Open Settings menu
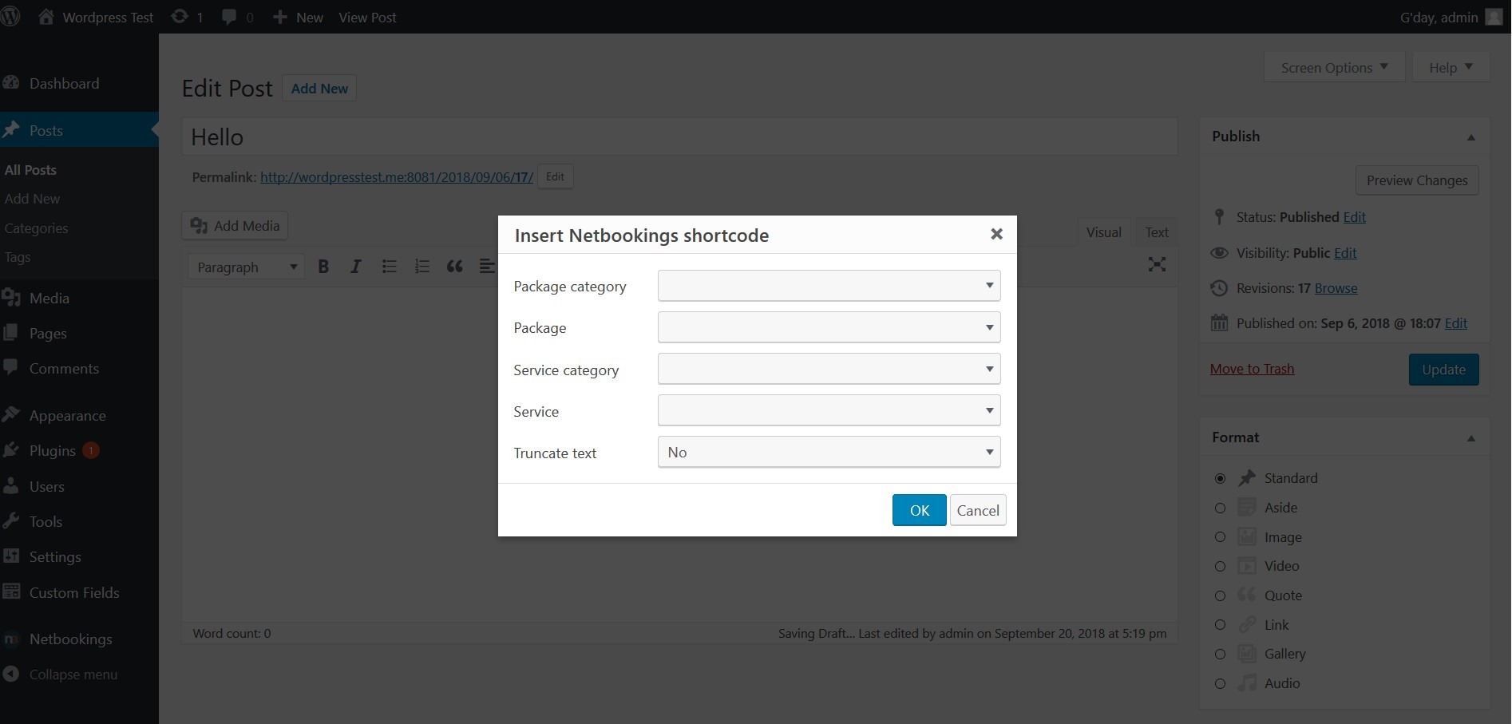 55,556
